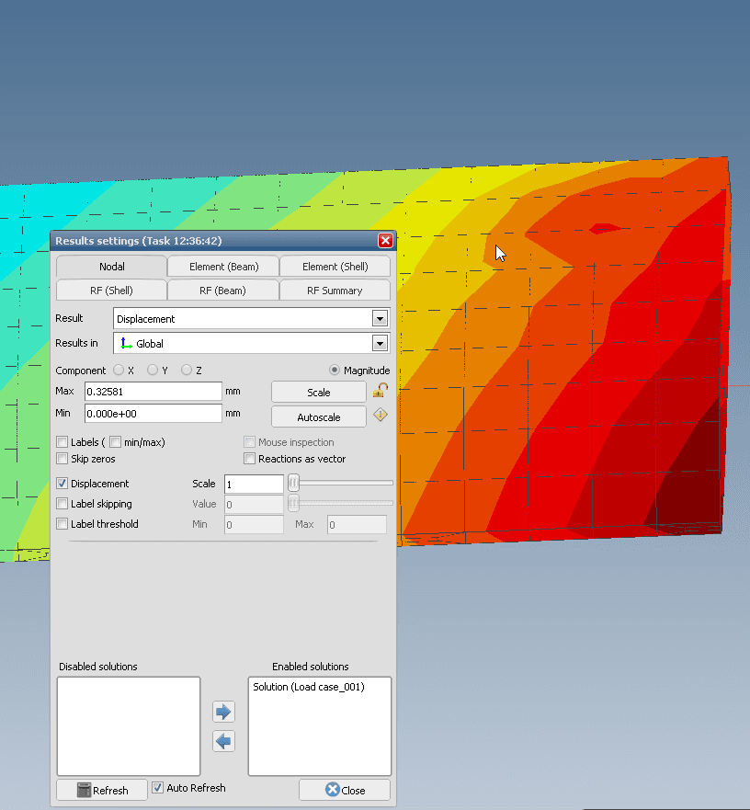This screenshot has height=810, width=750.
Task: Enable the Skip zeros checkbox
Action: click(62, 459)
